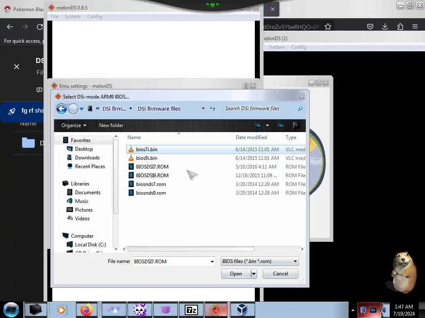425x318 pixels.
Task: Open Music library in navigation pane
Action: [x=82, y=201]
